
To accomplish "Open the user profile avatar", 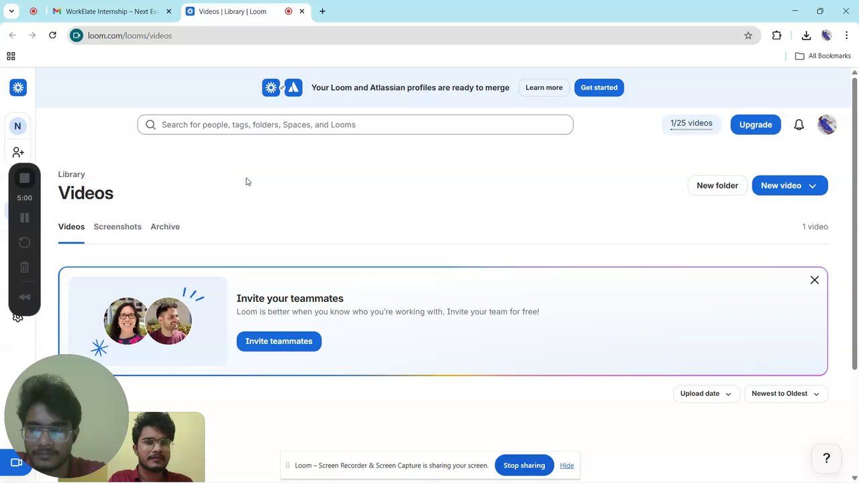I will [827, 125].
